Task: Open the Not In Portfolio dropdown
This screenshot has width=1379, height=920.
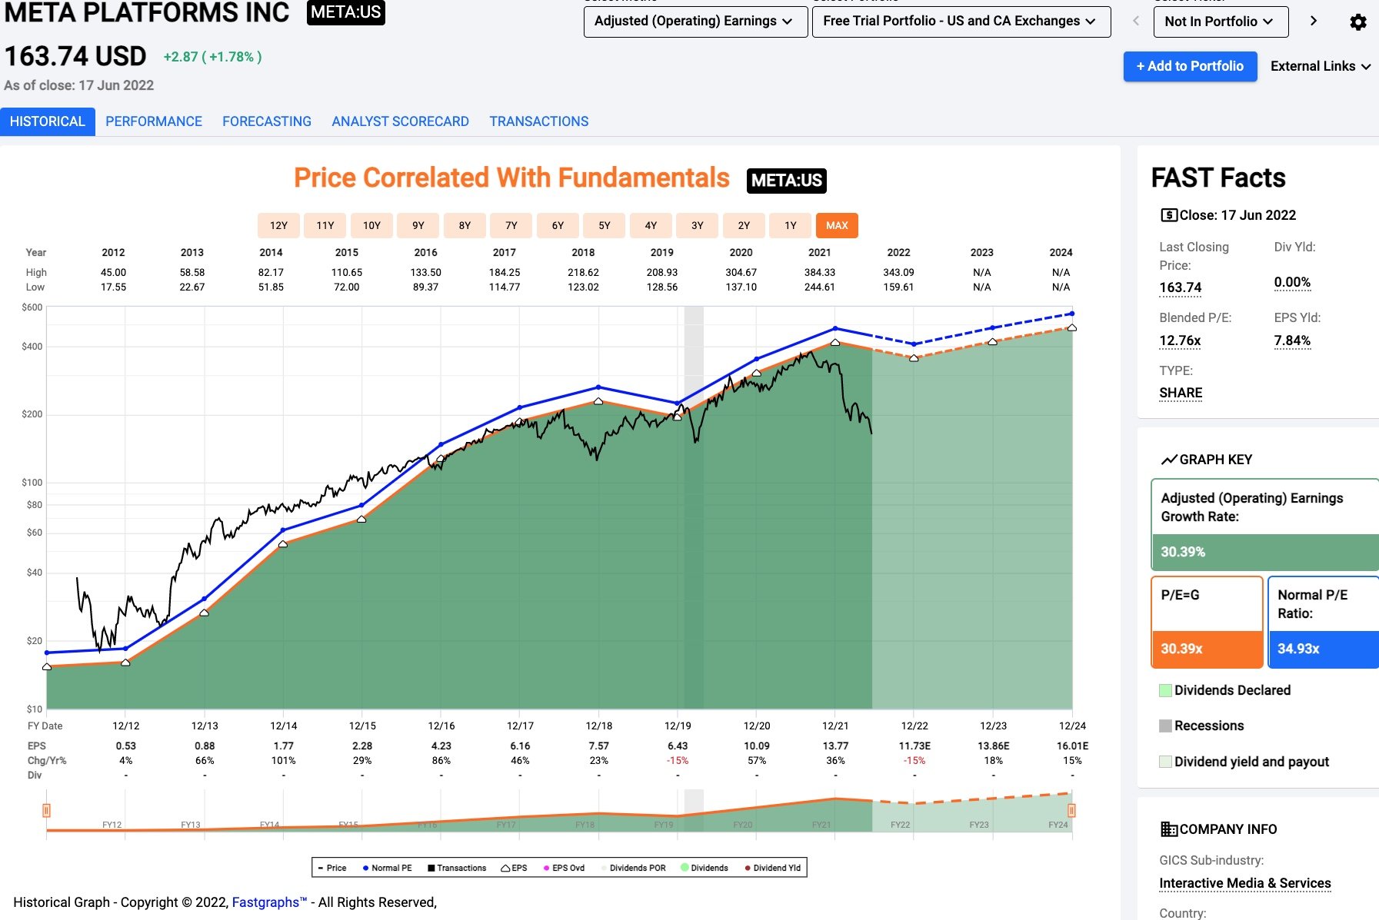Action: (x=1221, y=22)
